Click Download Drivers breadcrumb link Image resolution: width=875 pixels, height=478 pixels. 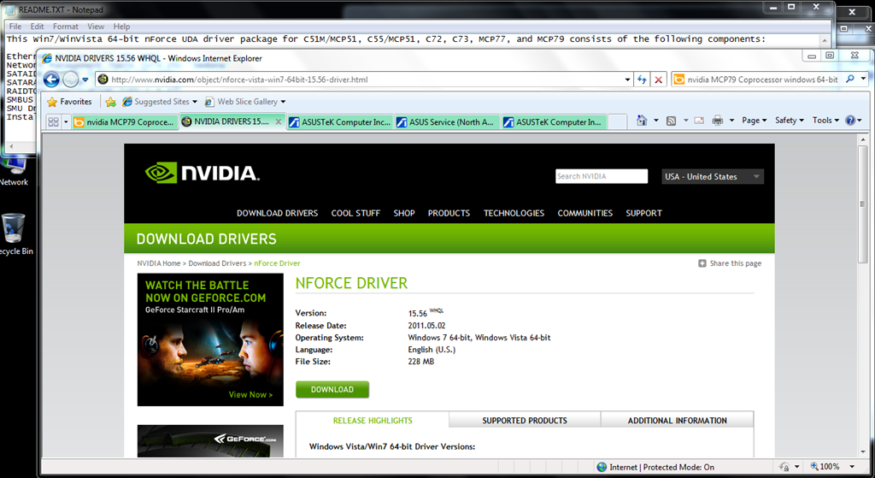(217, 263)
